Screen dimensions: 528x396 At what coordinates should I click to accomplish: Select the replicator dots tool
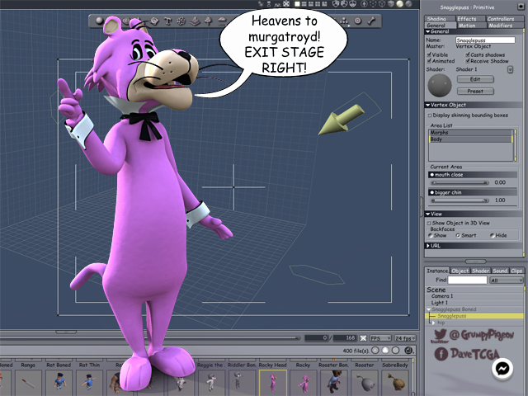[344, 21]
